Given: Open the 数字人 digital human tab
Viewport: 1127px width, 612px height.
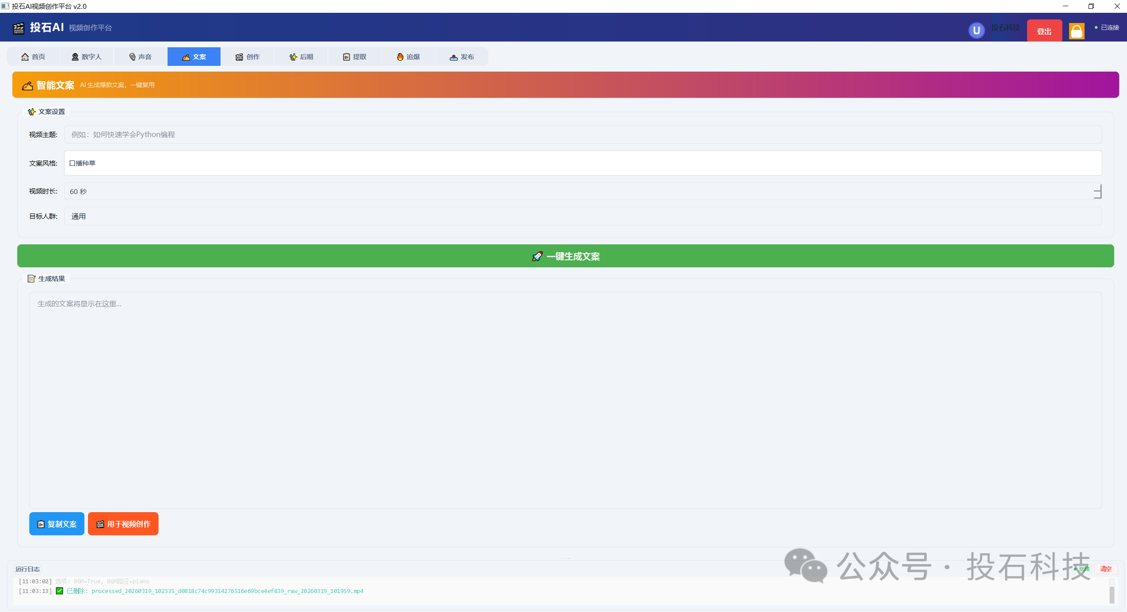Looking at the screenshot, I should coord(87,57).
